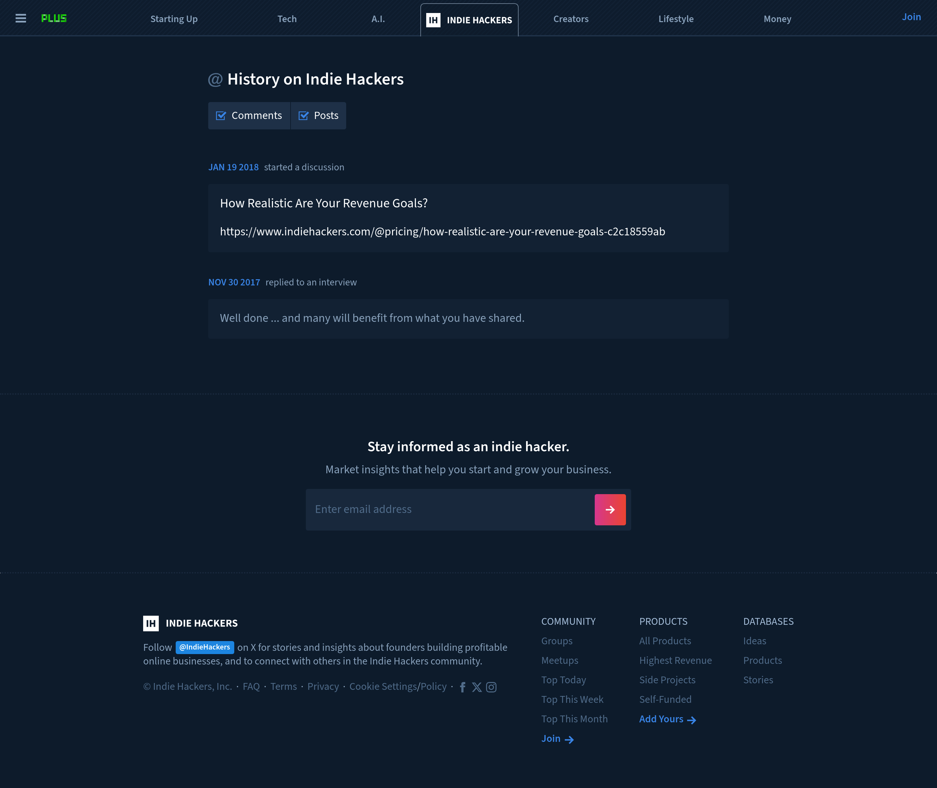Click the Add Yours arrow link
Viewport: 937px width, 788px height.
[667, 719]
